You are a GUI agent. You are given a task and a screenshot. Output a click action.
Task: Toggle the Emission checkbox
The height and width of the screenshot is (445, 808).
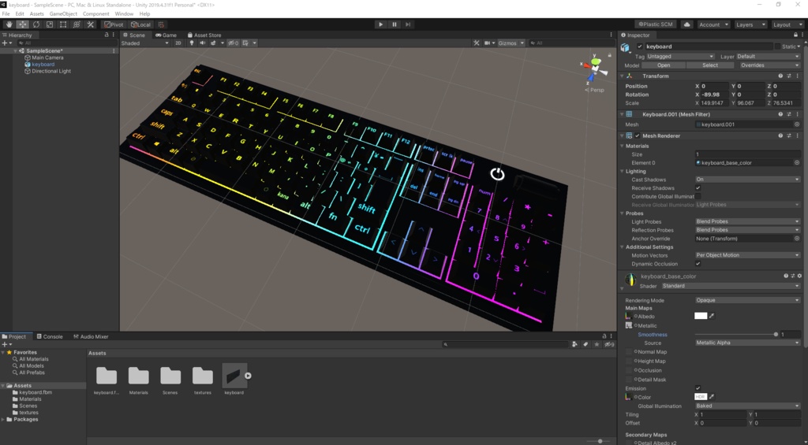click(698, 388)
